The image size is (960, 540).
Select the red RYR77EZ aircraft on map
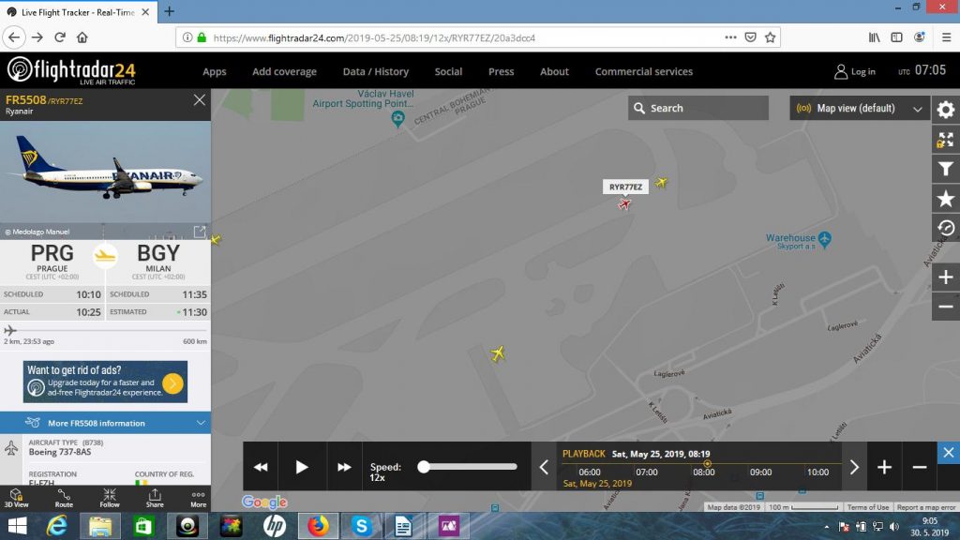point(624,203)
